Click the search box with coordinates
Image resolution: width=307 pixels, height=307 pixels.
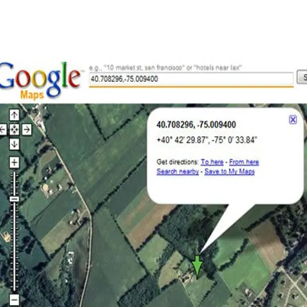(191, 79)
